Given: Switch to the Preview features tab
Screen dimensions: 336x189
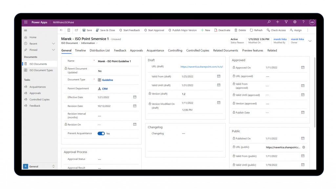Looking at the screenshot, I should point(253,50).
